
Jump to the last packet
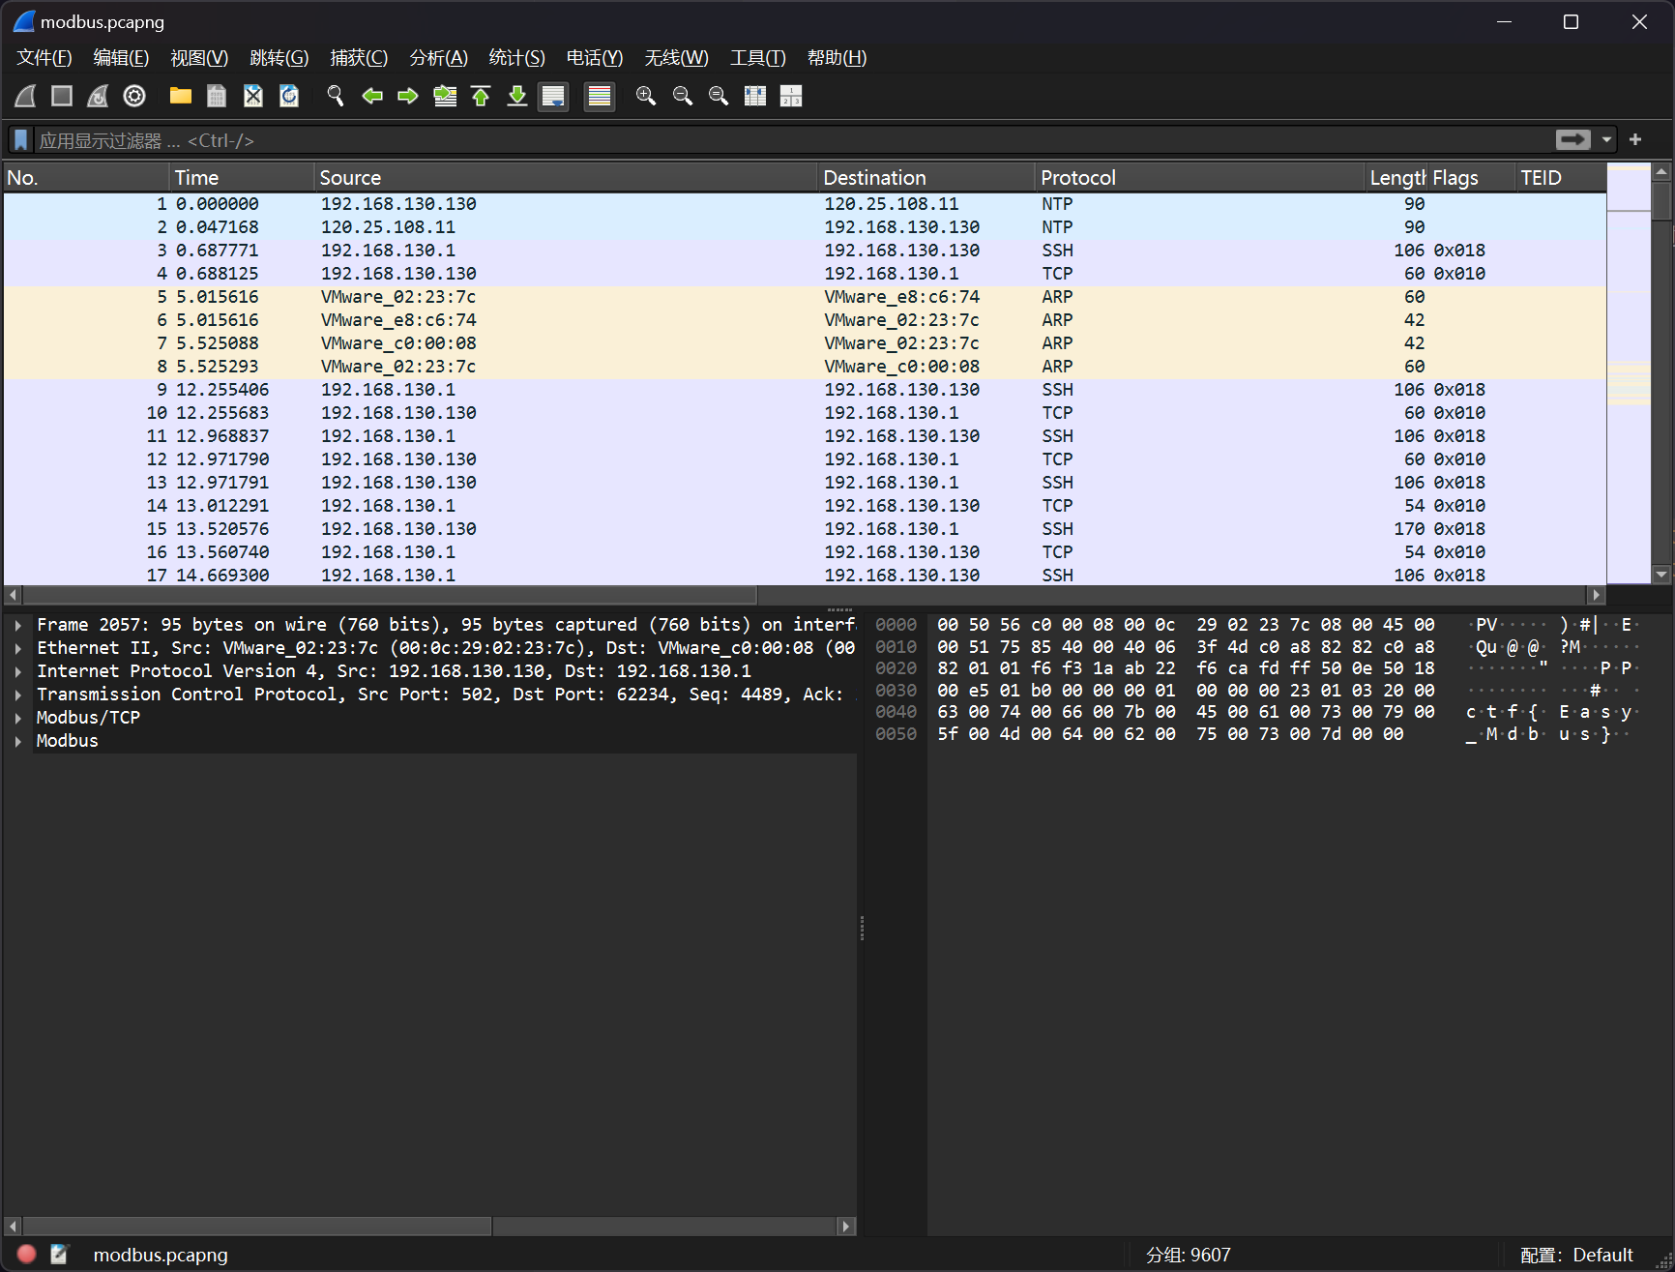(517, 96)
